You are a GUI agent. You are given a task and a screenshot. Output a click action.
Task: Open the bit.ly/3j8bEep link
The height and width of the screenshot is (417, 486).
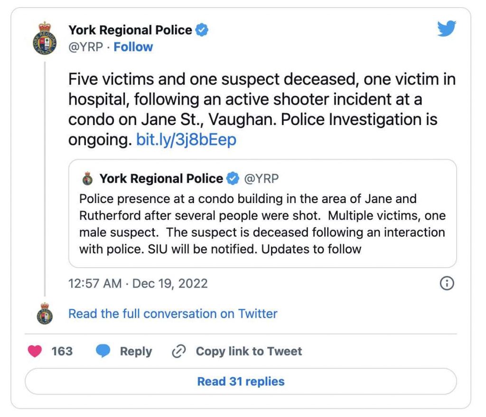186,140
